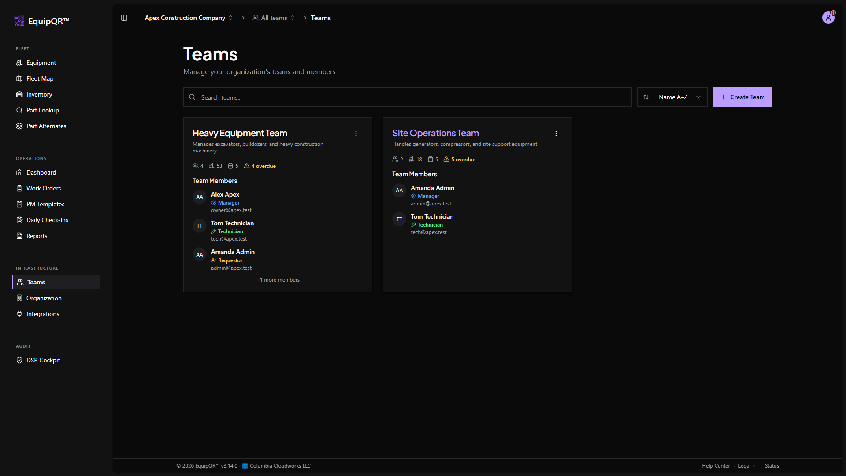Click Columbia Cloudworks LLC link

click(x=280, y=466)
